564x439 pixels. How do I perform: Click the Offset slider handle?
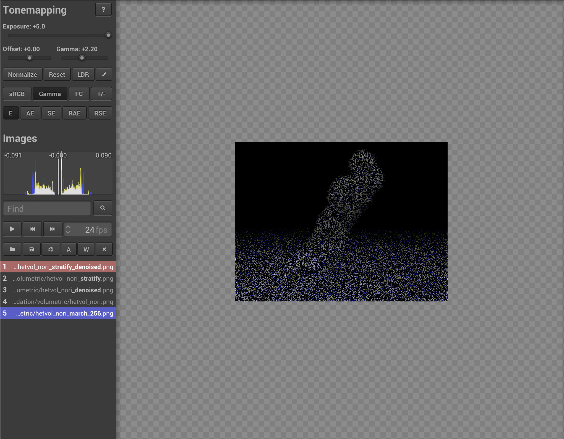pos(30,58)
